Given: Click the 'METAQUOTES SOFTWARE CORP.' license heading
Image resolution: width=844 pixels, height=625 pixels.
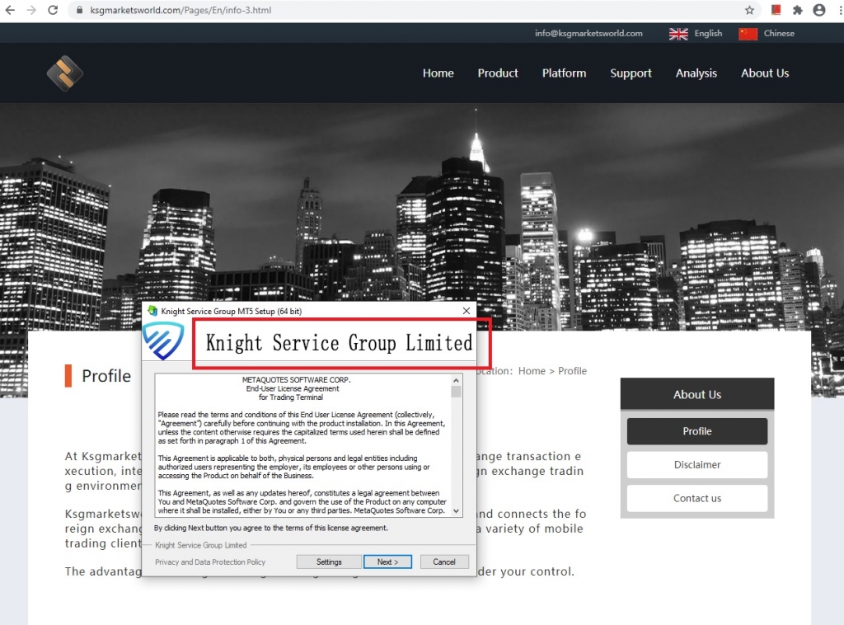Looking at the screenshot, I should (296, 379).
